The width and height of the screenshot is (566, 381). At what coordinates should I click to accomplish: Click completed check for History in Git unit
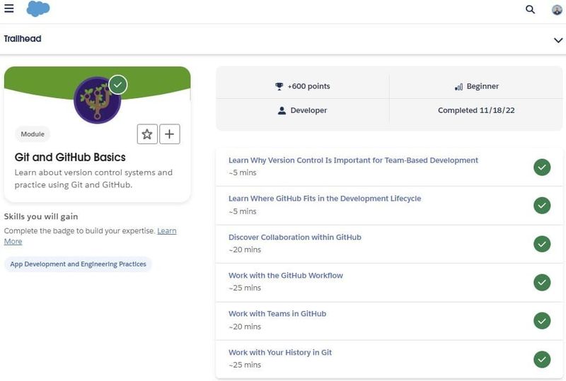click(542, 359)
